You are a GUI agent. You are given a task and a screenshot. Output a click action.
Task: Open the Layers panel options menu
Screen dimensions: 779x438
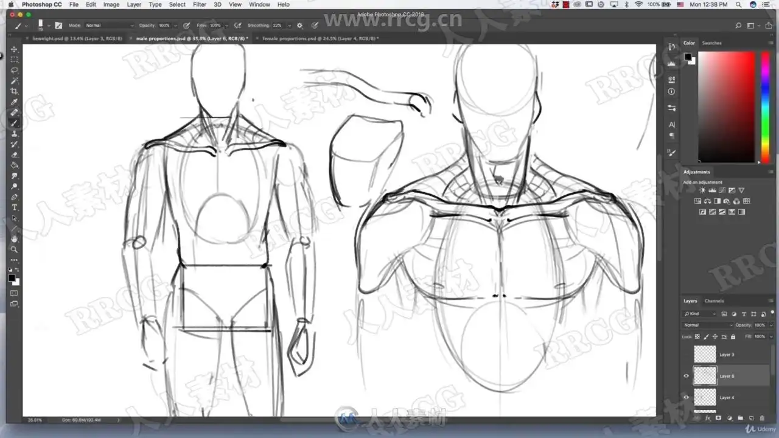(771, 301)
